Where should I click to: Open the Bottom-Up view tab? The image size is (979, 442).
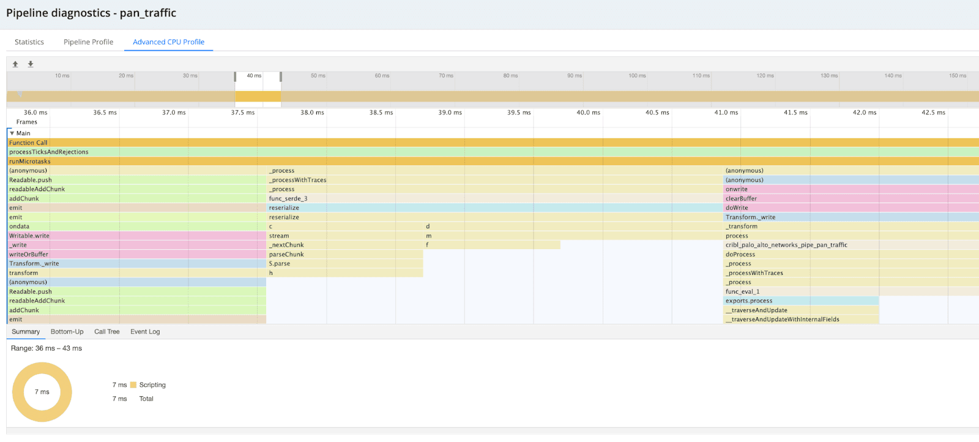(67, 332)
